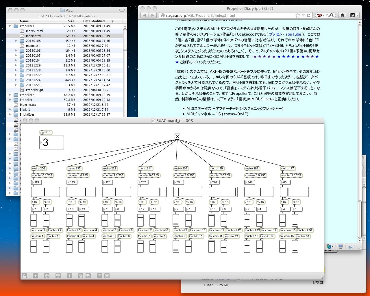The width and height of the screenshot is (370, 296).
Task: Enable snap to grid in patcher toolbar
Action: click(107, 276)
